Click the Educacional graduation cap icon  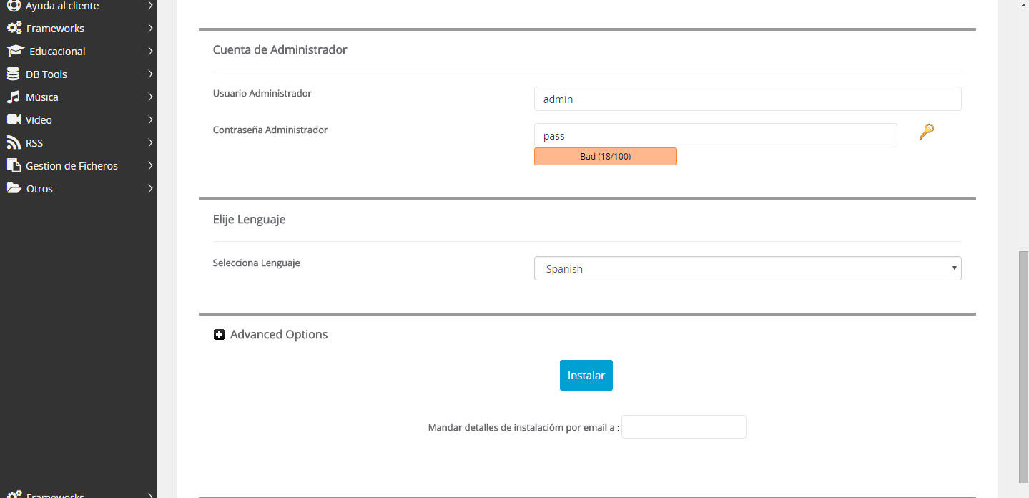click(x=15, y=52)
